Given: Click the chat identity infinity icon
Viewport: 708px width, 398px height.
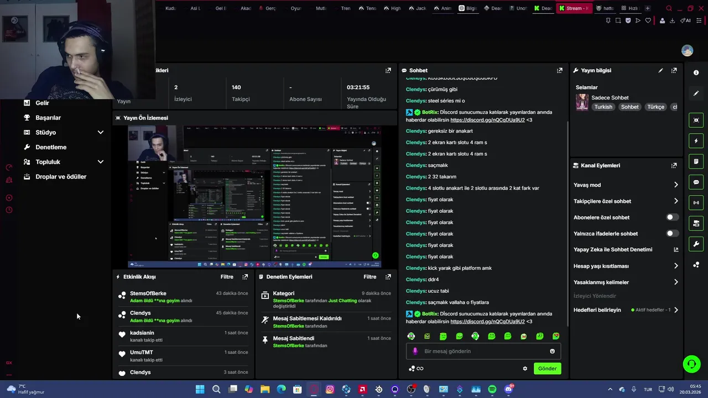Looking at the screenshot, I should (x=420, y=369).
